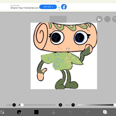Image resolution: width=116 pixels, height=116 pixels.
Task: Redo the undone stroke
Action: pyautogui.click(x=88, y=112)
